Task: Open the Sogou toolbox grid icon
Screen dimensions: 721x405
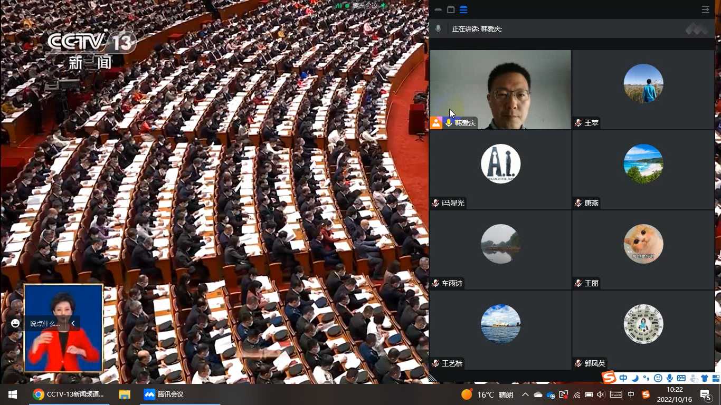Action: coord(715,378)
